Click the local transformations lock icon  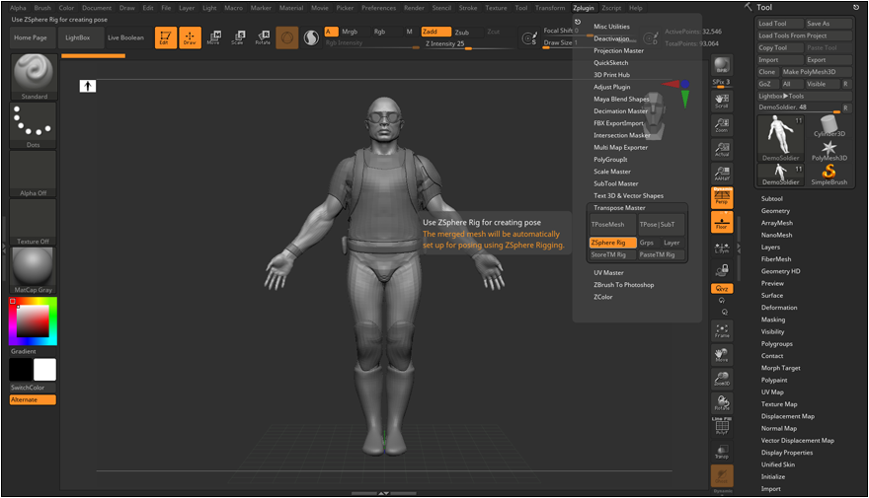(x=722, y=270)
